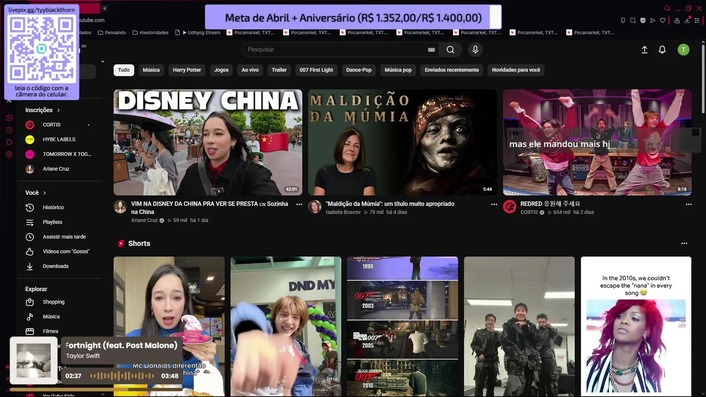Viewport: 706px width, 397px height.
Task: Open the browser profile person icon
Action: click(x=677, y=20)
